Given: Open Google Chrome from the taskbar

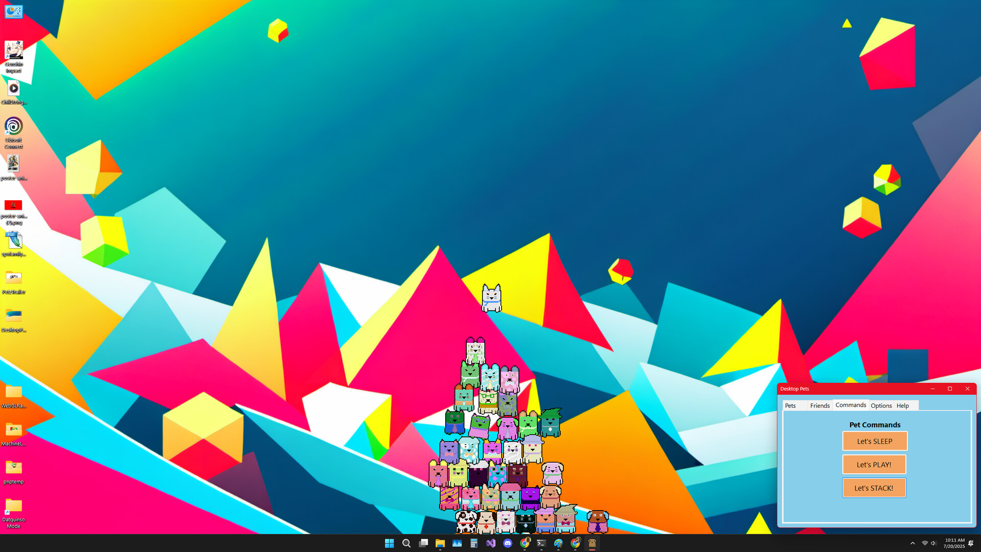Looking at the screenshot, I should [x=525, y=543].
